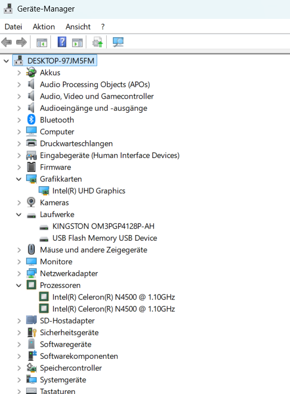Image resolution: width=290 pixels, height=394 pixels.
Task: Click the Speichercontroller icon
Action: [32, 368]
